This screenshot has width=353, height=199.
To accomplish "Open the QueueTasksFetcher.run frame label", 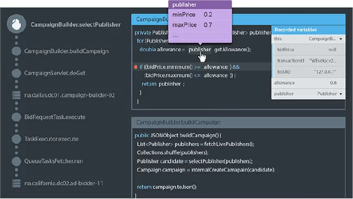I will (x=53, y=161).
